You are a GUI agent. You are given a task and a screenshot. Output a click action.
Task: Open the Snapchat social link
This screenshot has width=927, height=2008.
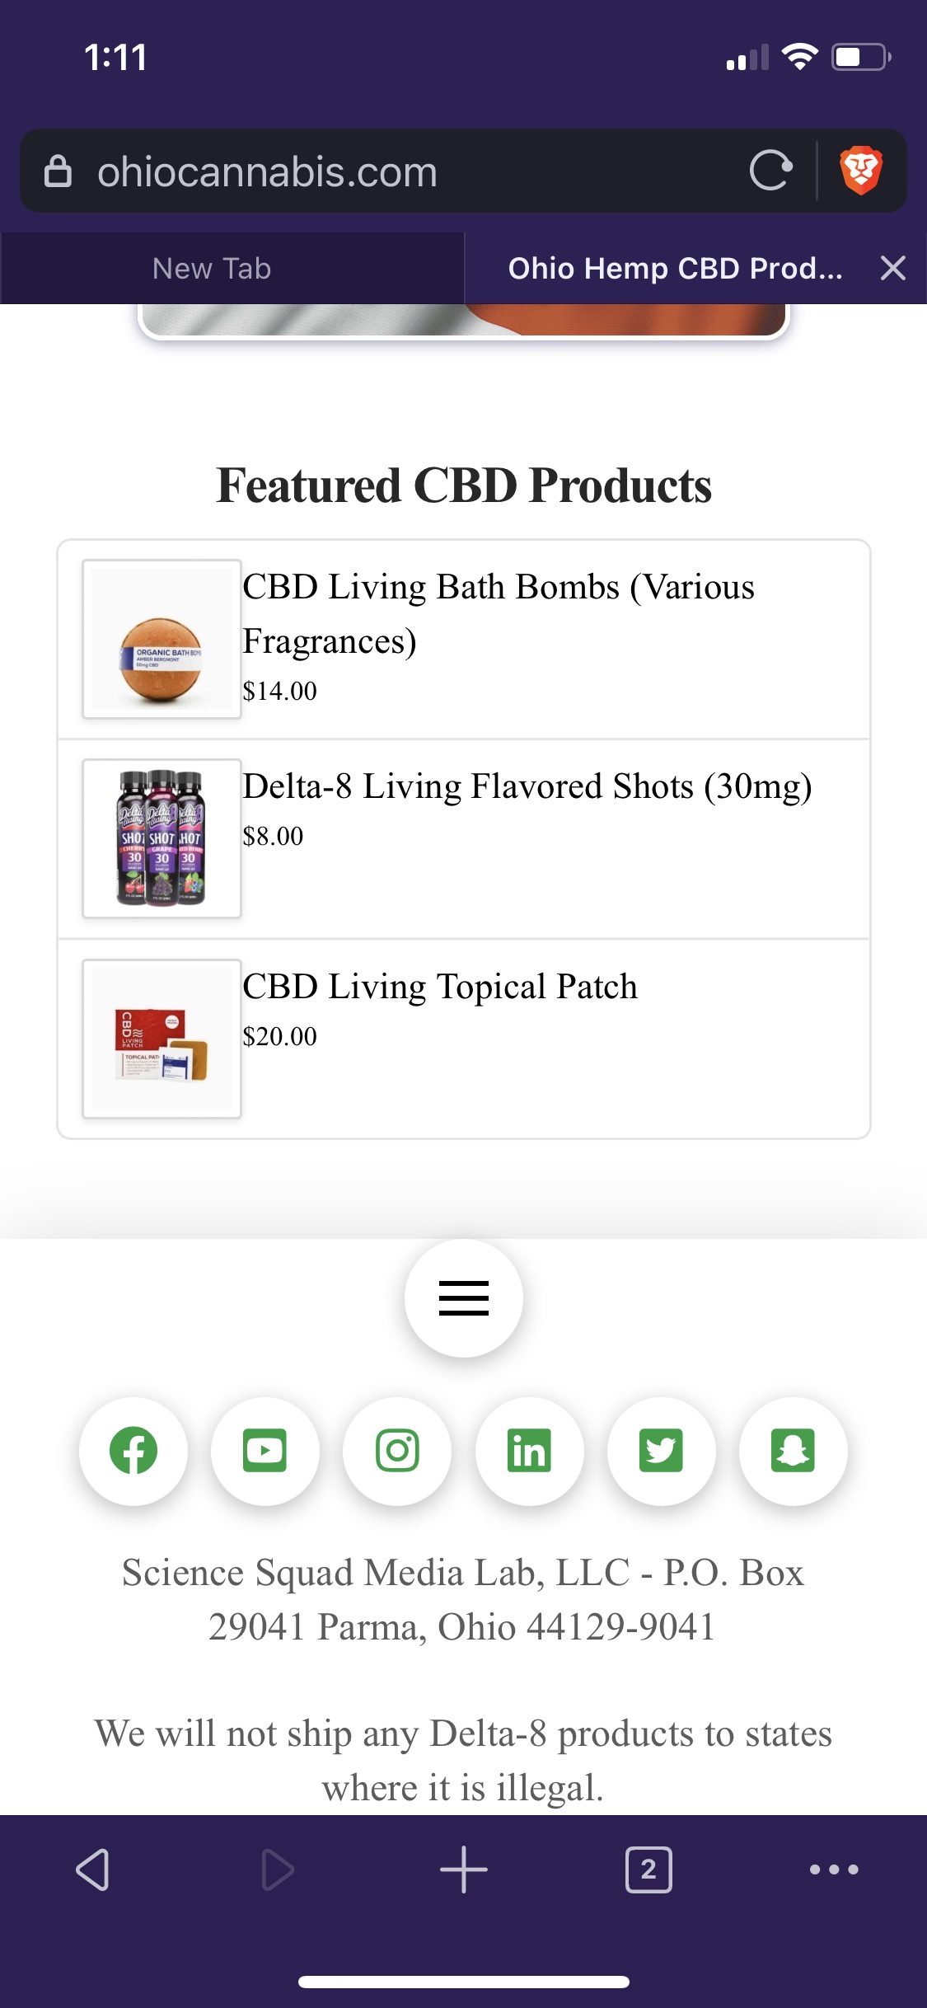click(x=793, y=1451)
